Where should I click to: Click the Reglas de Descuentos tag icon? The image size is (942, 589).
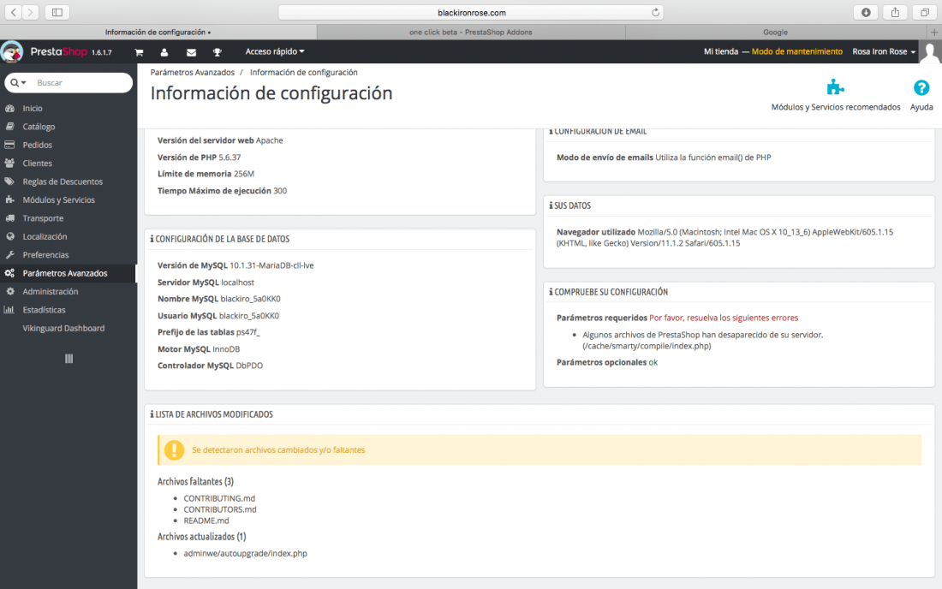9,181
